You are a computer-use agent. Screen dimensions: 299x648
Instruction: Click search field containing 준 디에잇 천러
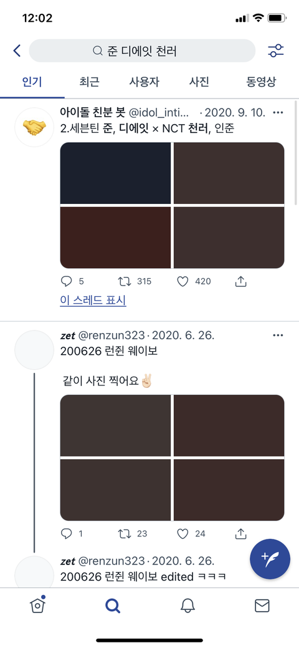point(142,51)
